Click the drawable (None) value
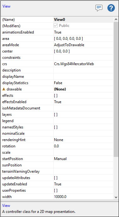The image size is (119, 217). click(60, 89)
